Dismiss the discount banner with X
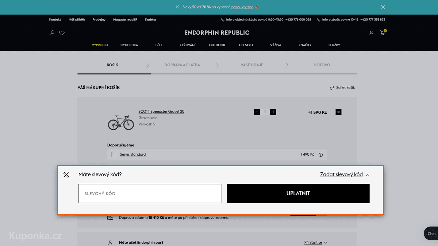The image size is (438, 246). (383, 7)
